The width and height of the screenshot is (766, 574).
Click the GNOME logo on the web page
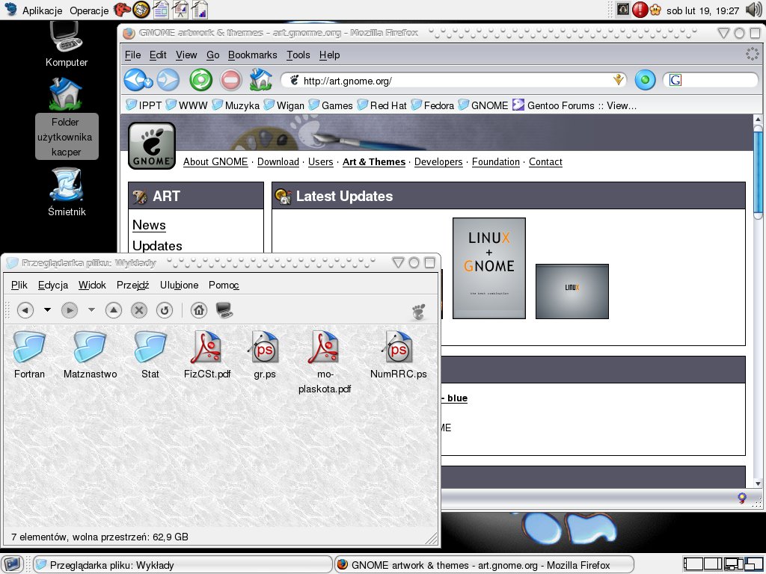(151, 146)
